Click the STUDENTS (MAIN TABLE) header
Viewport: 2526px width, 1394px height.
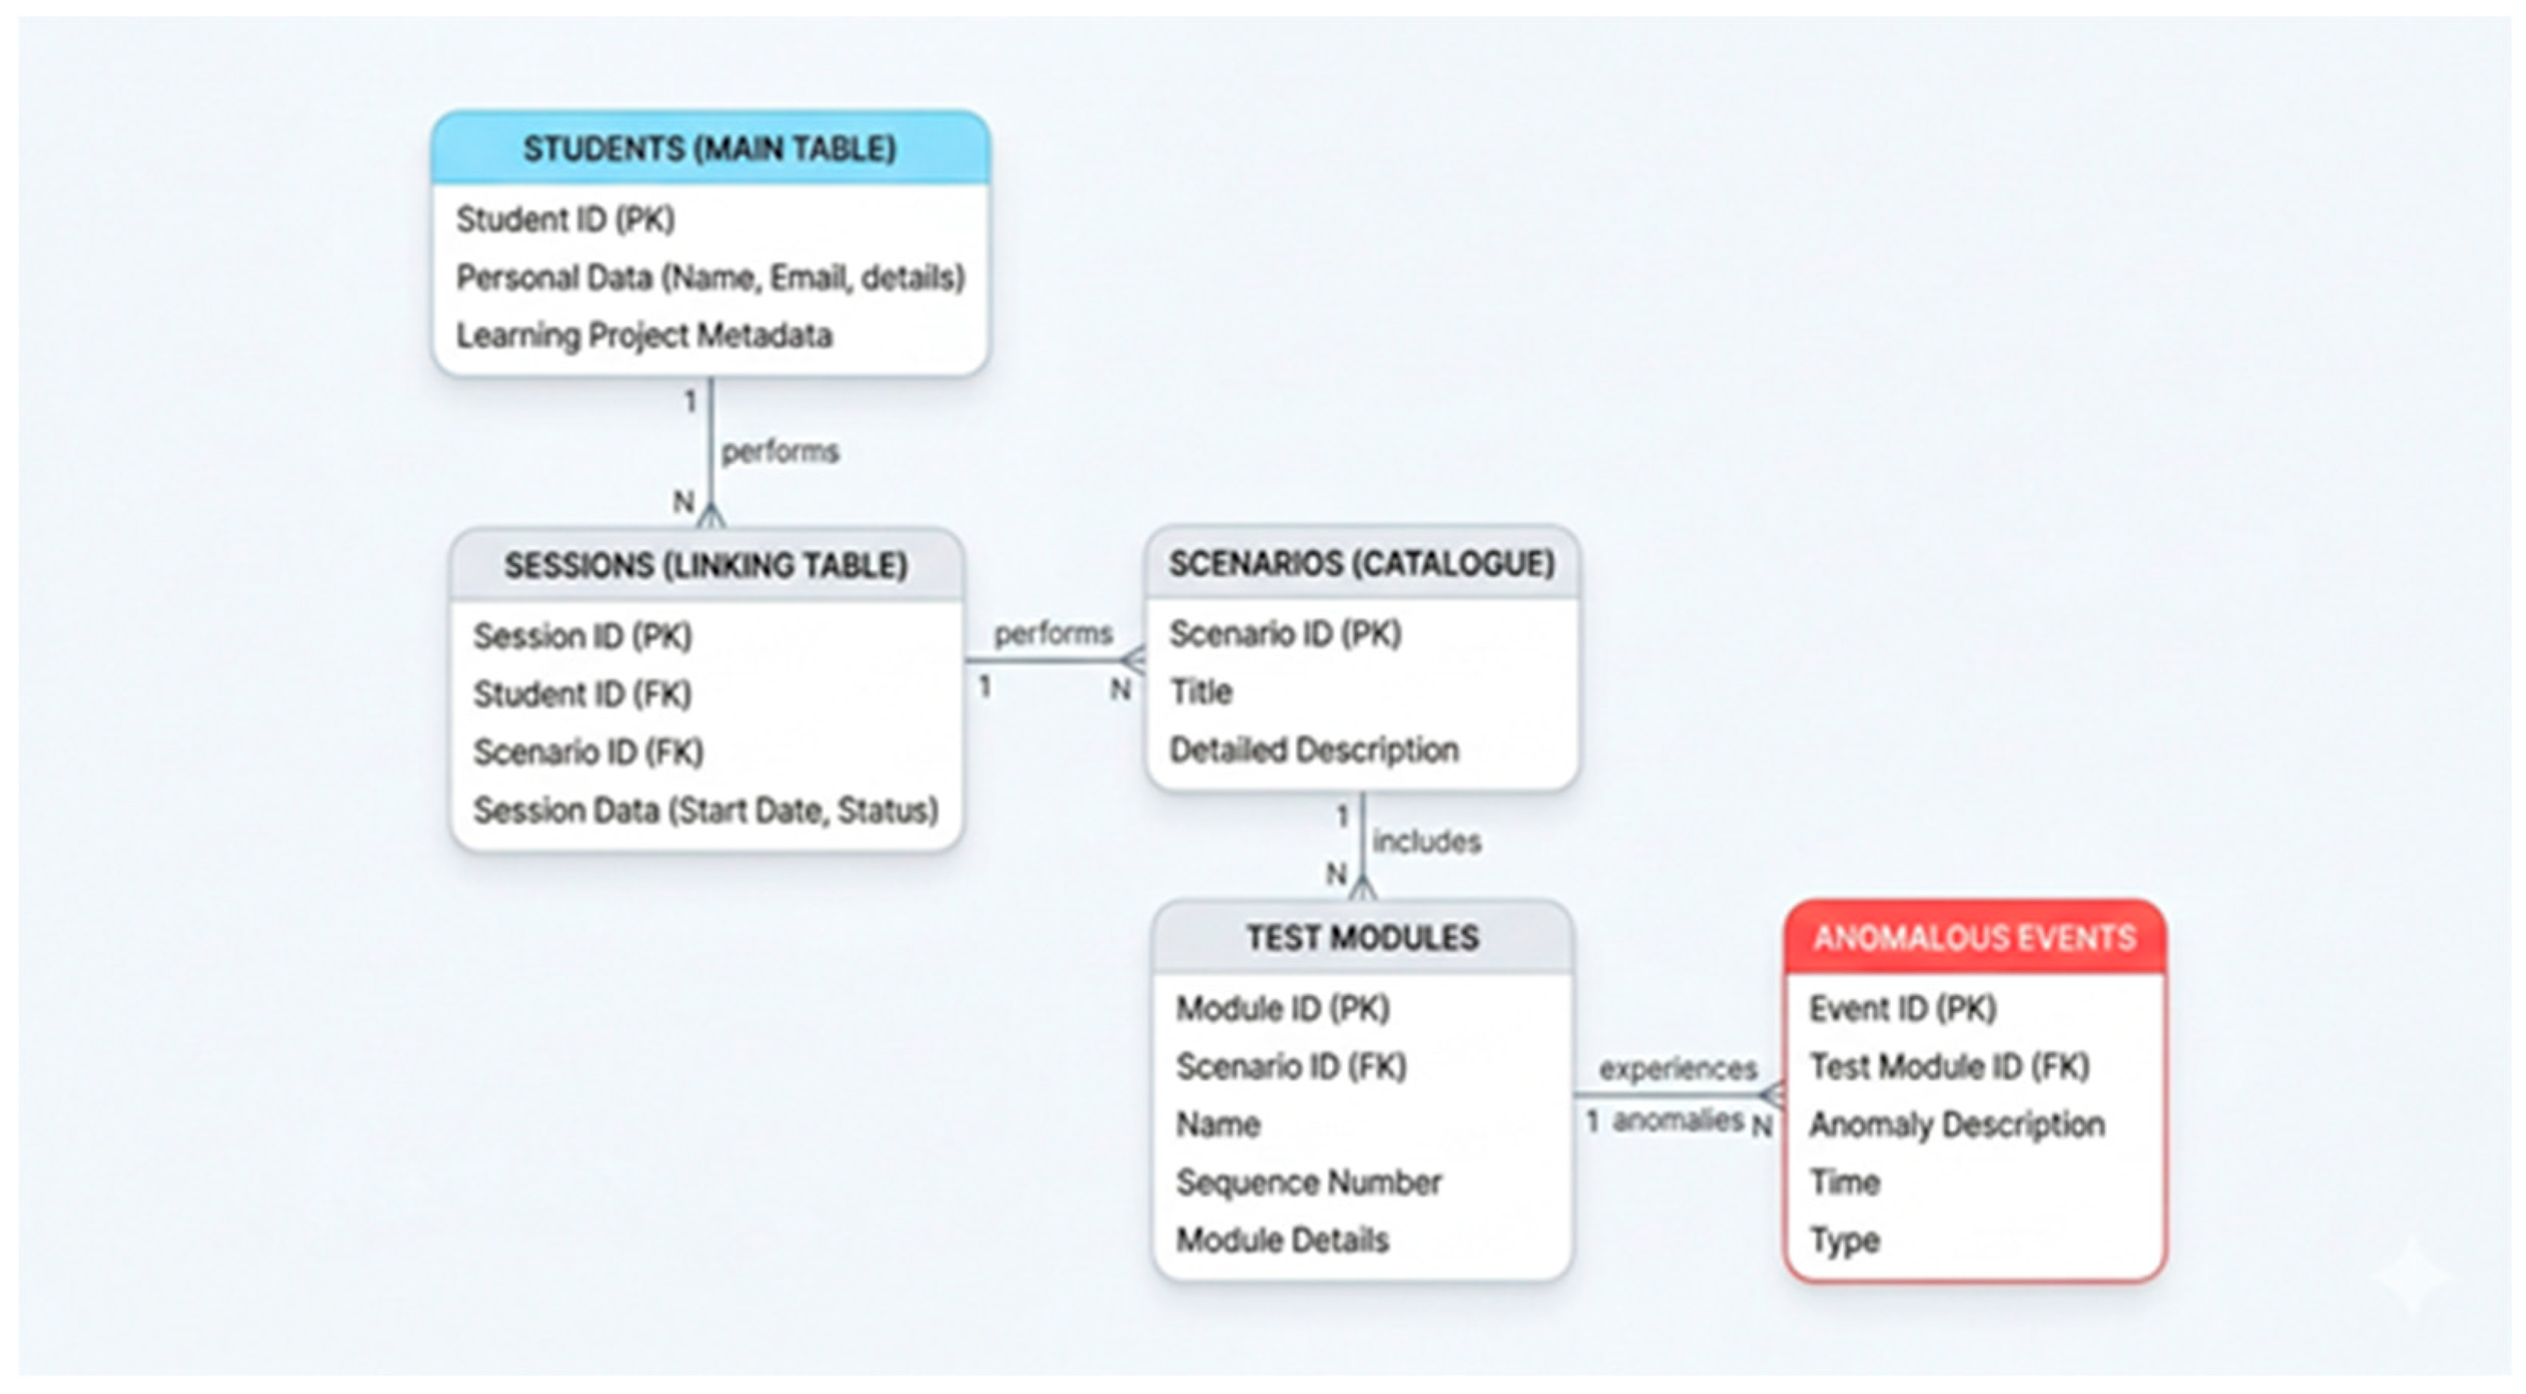click(x=709, y=149)
